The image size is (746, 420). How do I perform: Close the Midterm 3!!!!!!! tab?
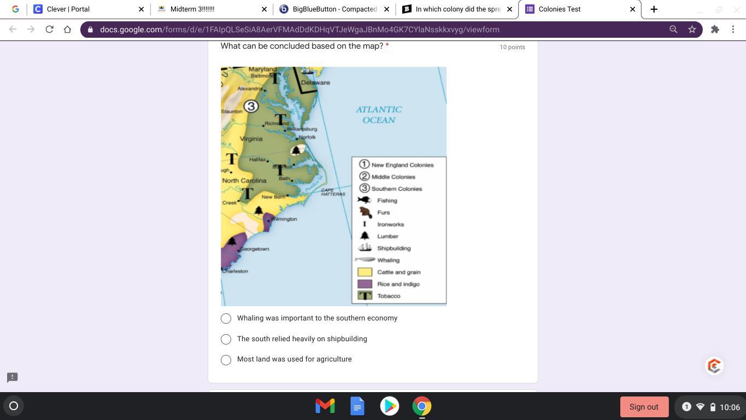[264, 9]
